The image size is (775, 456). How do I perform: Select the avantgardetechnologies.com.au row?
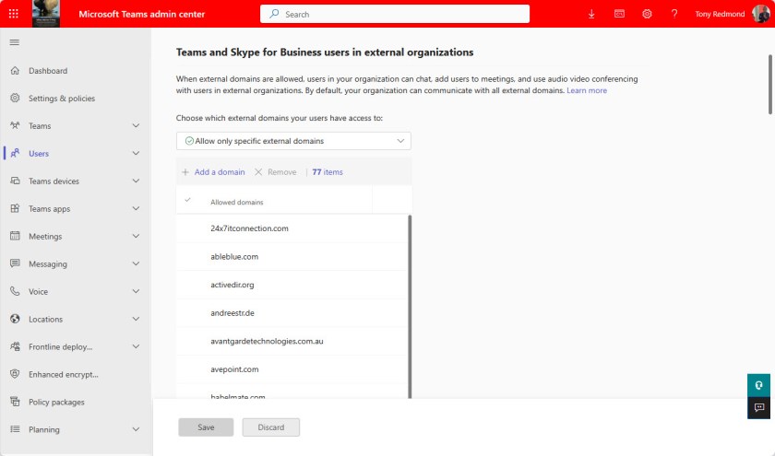coord(292,341)
